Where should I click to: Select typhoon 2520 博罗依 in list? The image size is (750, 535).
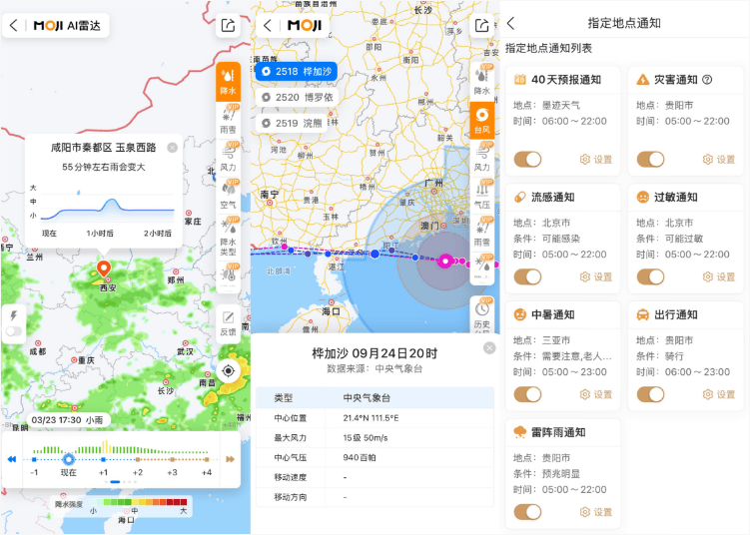tap(295, 97)
